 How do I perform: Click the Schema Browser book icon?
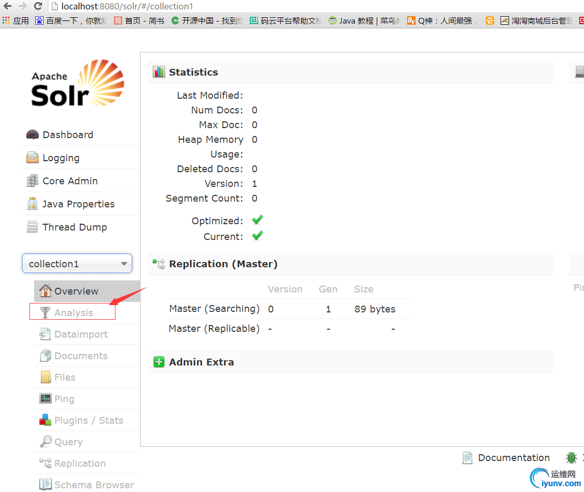46,484
